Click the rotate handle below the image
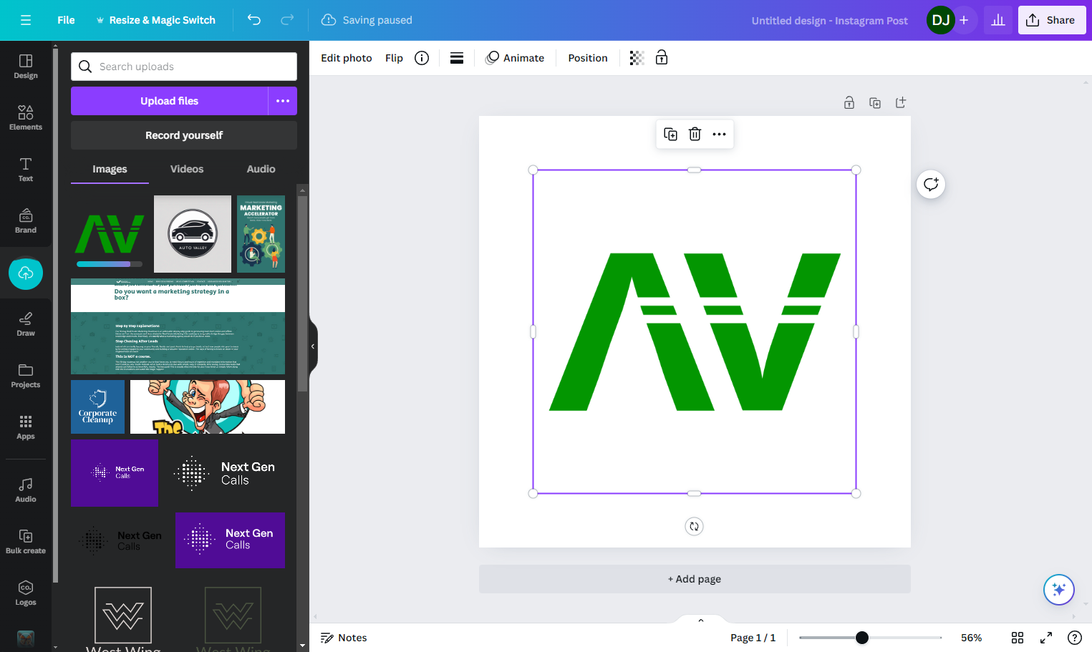The height and width of the screenshot is (652, 1092). 694,527
